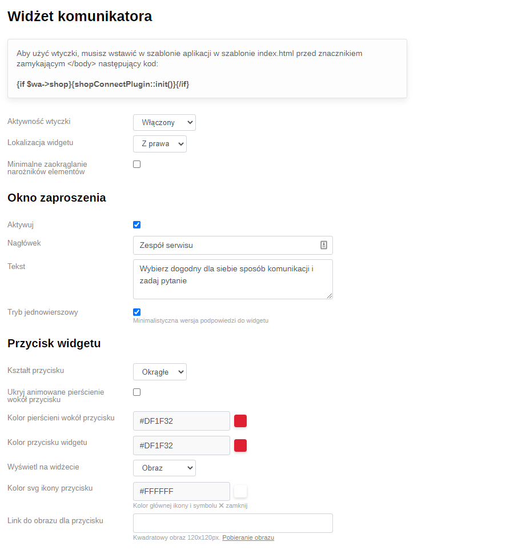Check Ukryj animowane pierścienie checkbox

137,392
